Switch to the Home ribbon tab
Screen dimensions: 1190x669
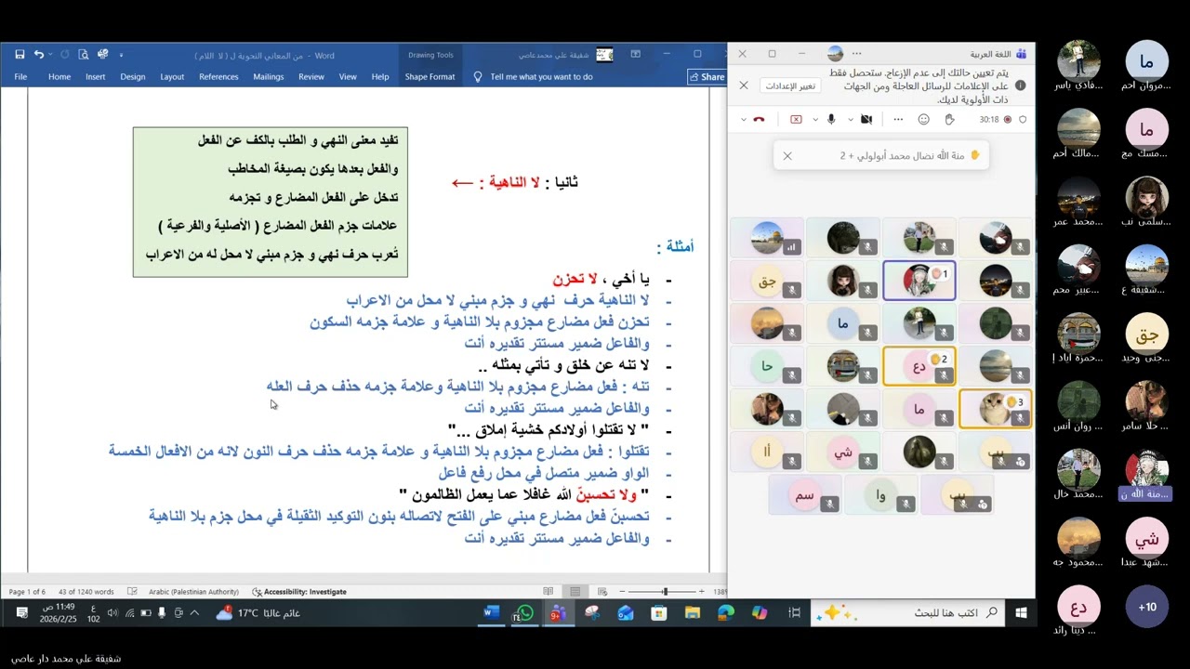pos(59,77)
